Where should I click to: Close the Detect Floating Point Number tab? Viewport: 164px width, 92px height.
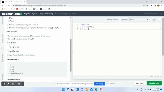[x=25, y=2]
